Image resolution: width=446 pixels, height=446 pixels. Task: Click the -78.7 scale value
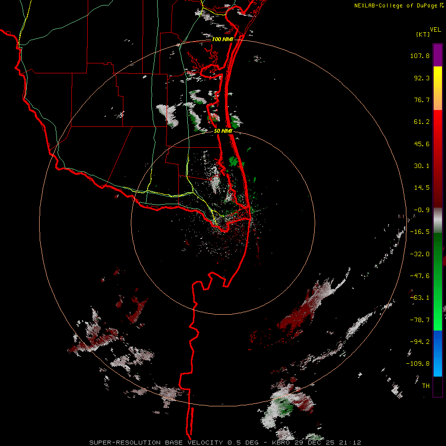click(x=420, y=320)
